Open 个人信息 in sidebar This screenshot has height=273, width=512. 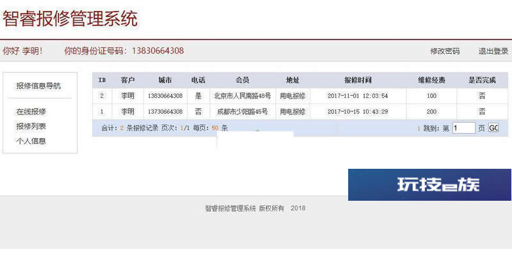[31, 141]
